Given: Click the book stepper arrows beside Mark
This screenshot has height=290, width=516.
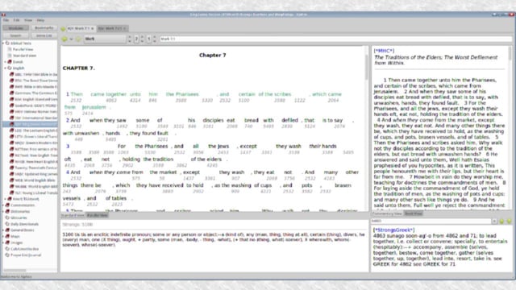Looking at the screenshot, I should coord(129,39).
